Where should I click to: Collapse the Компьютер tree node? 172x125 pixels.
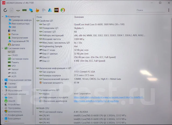pyautogui.click(x=3, y=16)
